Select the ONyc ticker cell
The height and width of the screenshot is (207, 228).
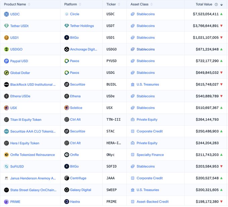(x=111, y=155)
